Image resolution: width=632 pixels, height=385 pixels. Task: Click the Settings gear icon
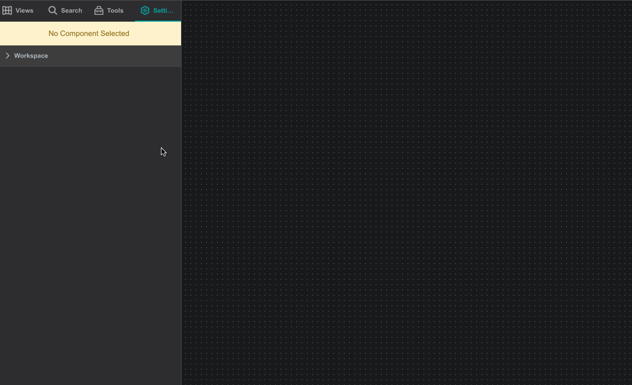(145, 11)
